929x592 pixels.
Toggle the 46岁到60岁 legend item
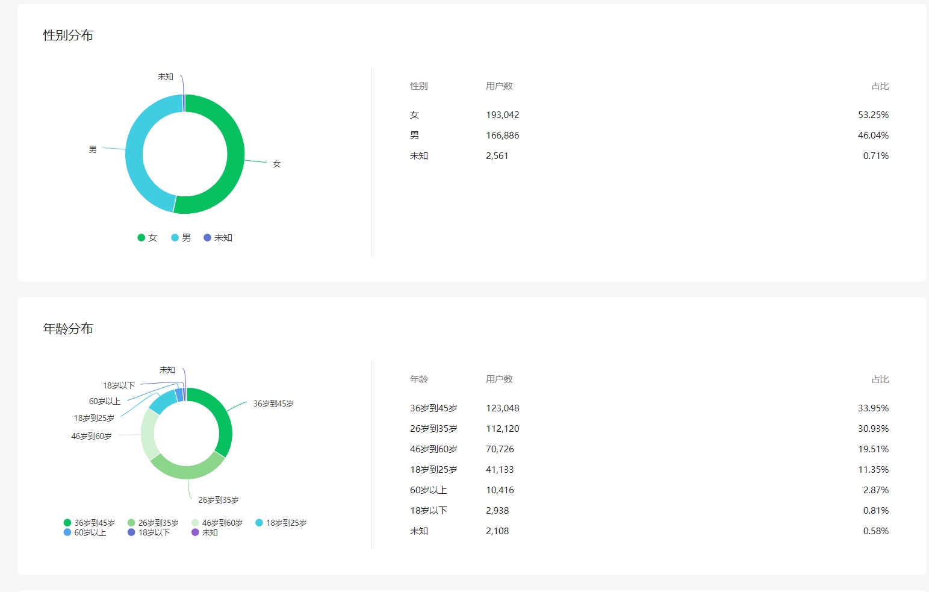[x=217, y=523]
